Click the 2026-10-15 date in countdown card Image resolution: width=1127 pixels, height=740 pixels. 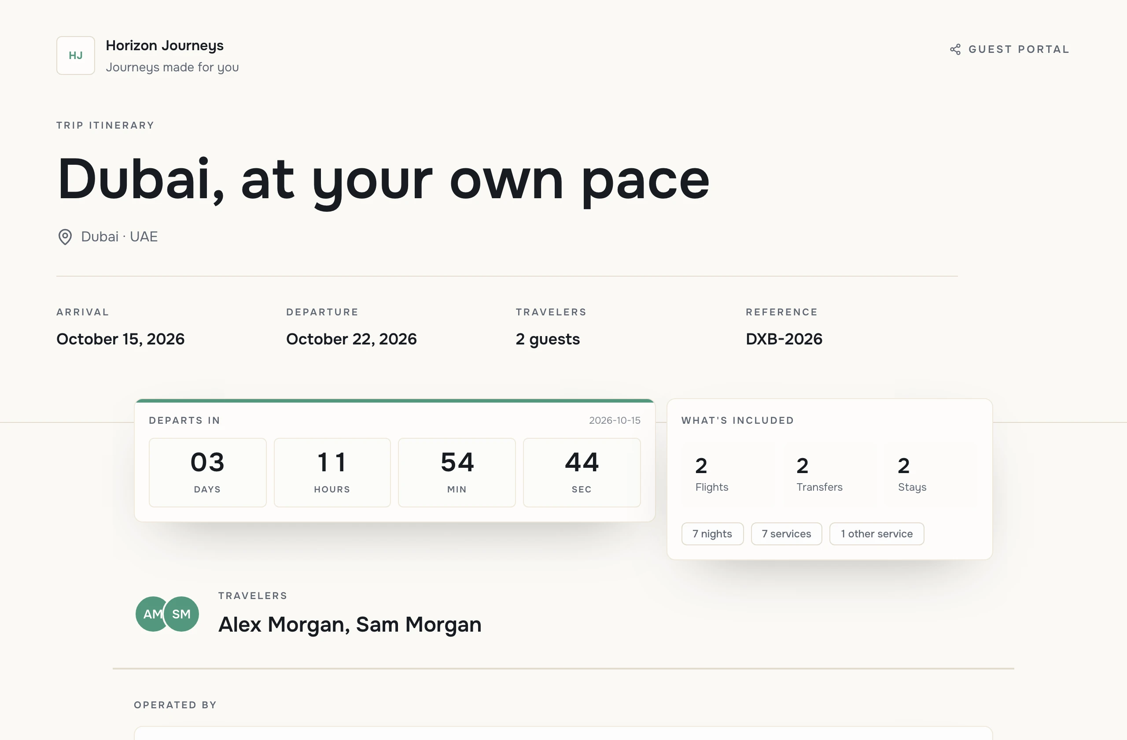point(615,420)
